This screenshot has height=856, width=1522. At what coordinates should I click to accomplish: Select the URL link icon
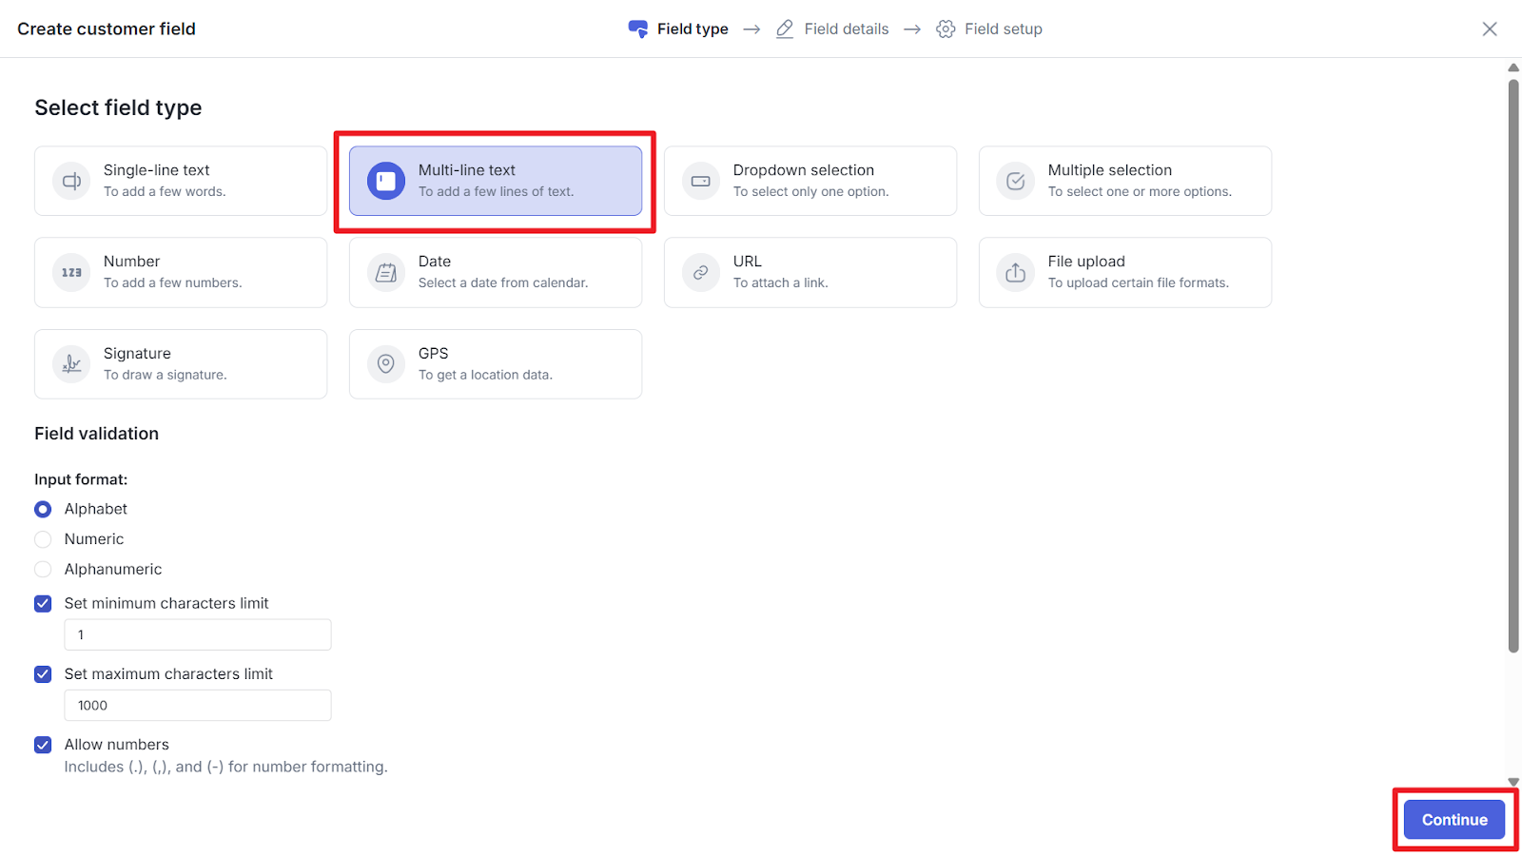tap(701, 273)
